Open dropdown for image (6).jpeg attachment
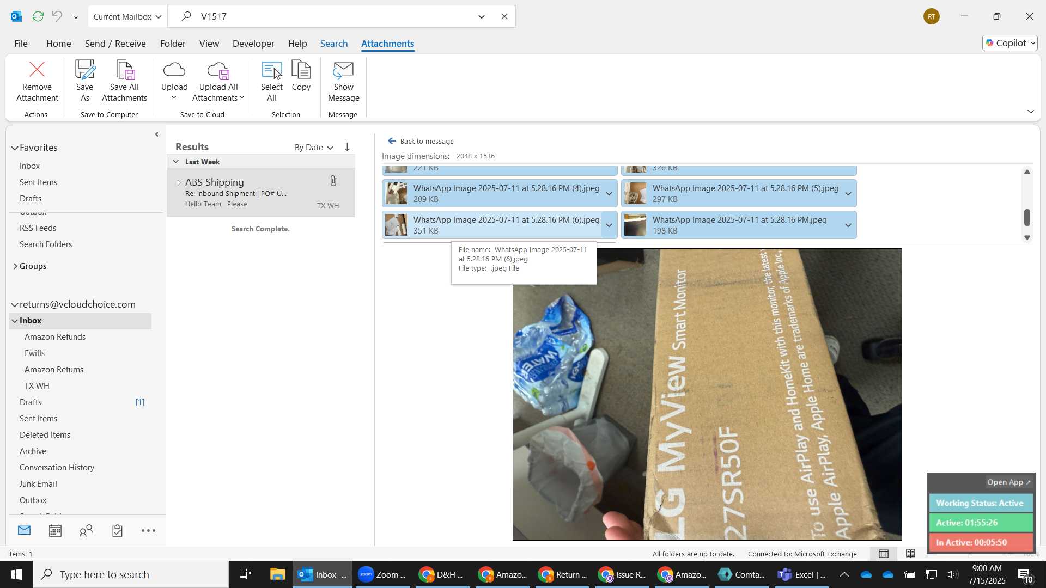1046x588 pixels. (609, 225)
